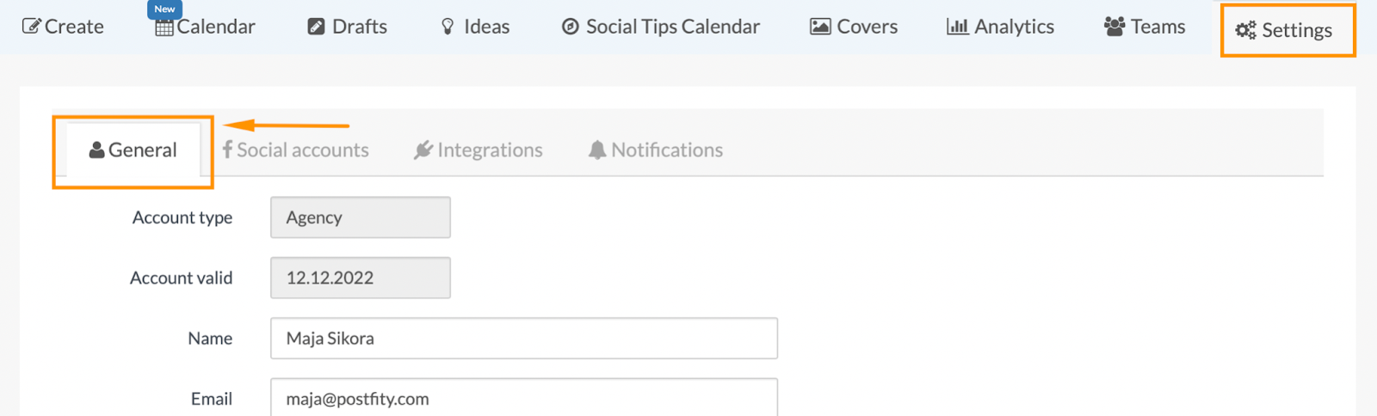Click the Ideas lightbulb icon
The image size is (1377, 416).
448,27
